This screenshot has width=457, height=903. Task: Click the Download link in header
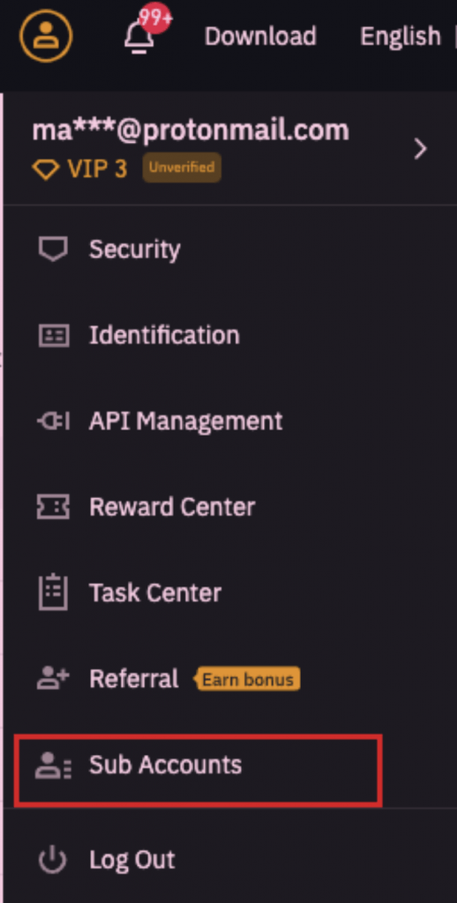tap(260, 36)
